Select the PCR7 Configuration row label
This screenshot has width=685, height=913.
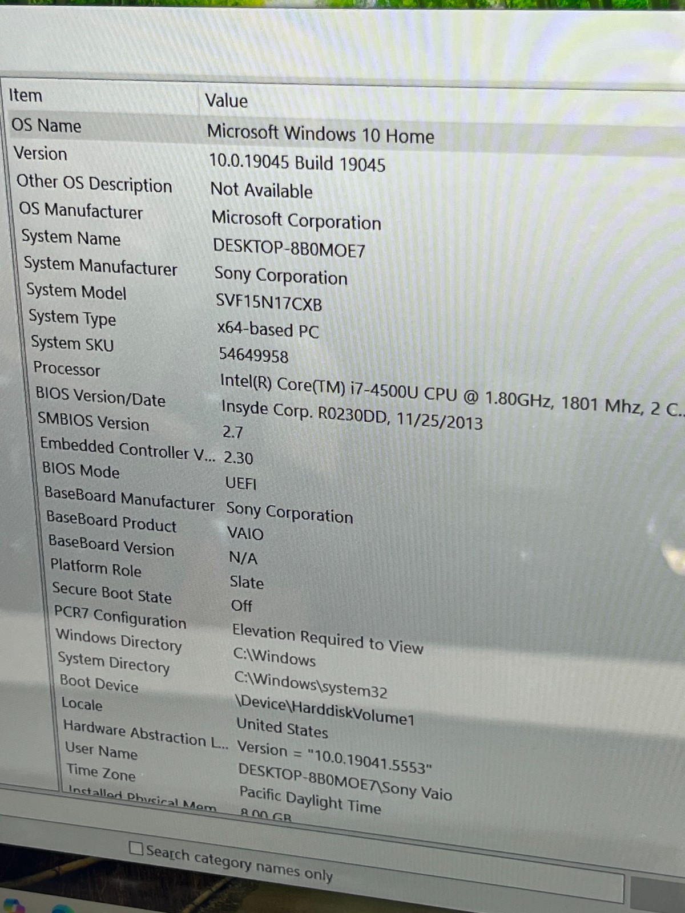[120, 617]
